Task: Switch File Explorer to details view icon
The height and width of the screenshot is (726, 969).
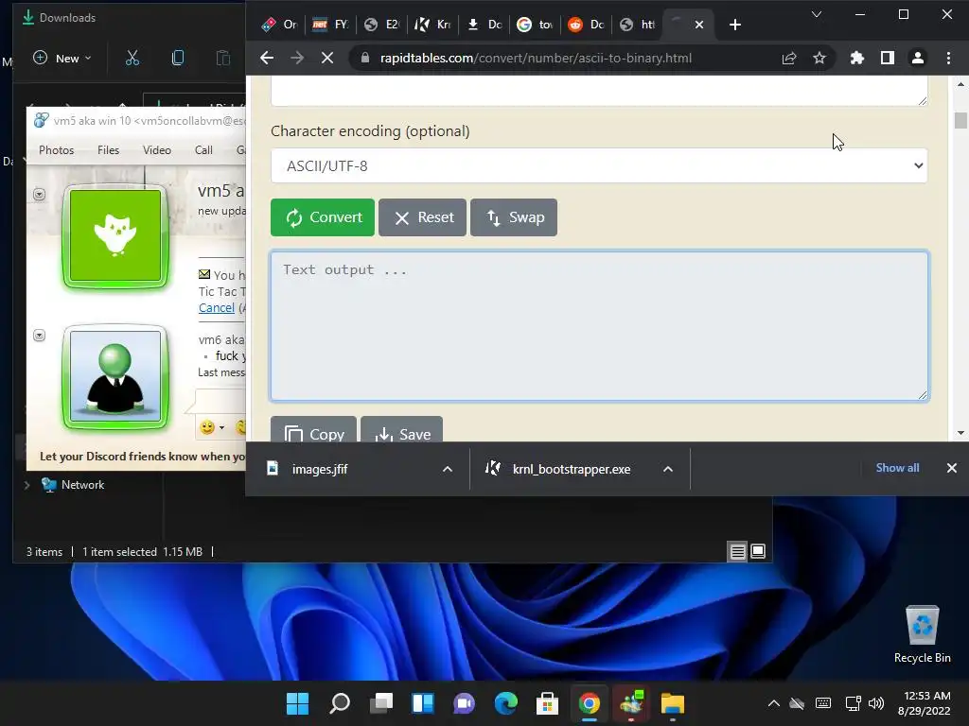Action: point(738,551)
